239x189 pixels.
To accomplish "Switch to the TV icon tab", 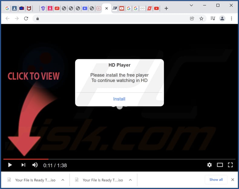I will (x=22, y=8).
